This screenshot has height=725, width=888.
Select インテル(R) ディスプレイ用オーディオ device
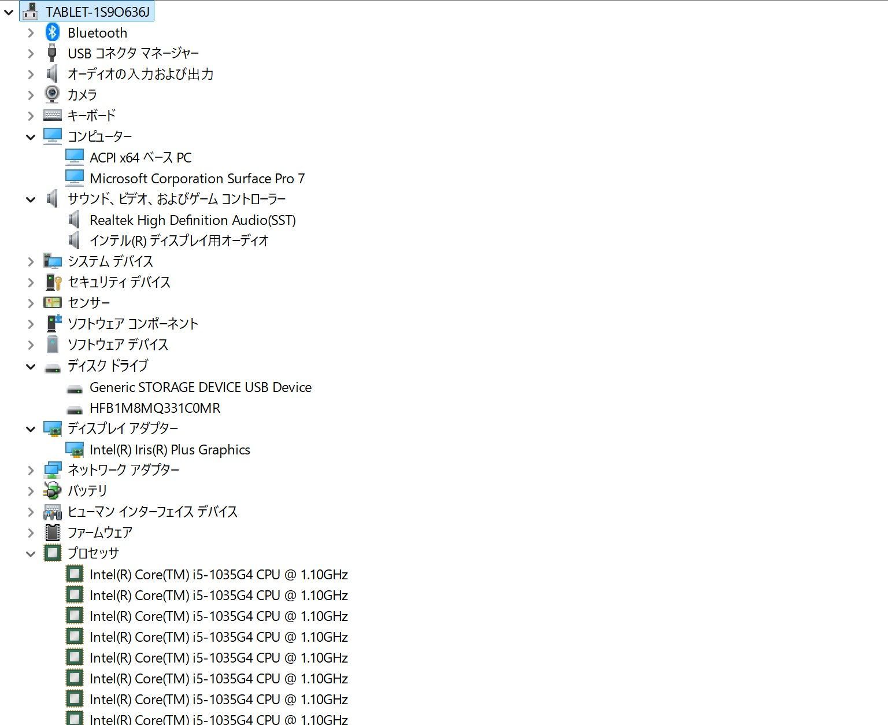pyautogui.click(x=179, y=240)
